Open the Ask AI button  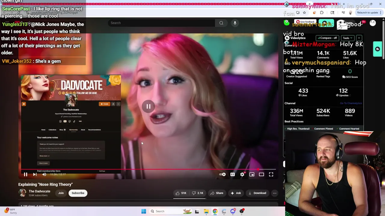(x=236, y=193)
